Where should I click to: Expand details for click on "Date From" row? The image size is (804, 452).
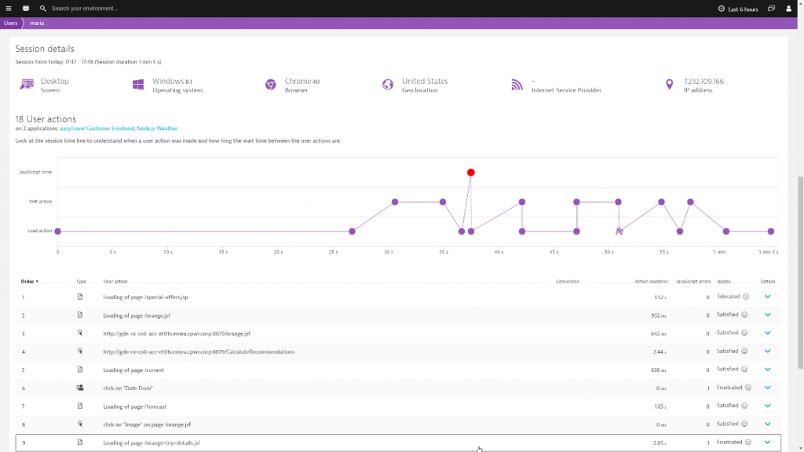coord(767,388)
